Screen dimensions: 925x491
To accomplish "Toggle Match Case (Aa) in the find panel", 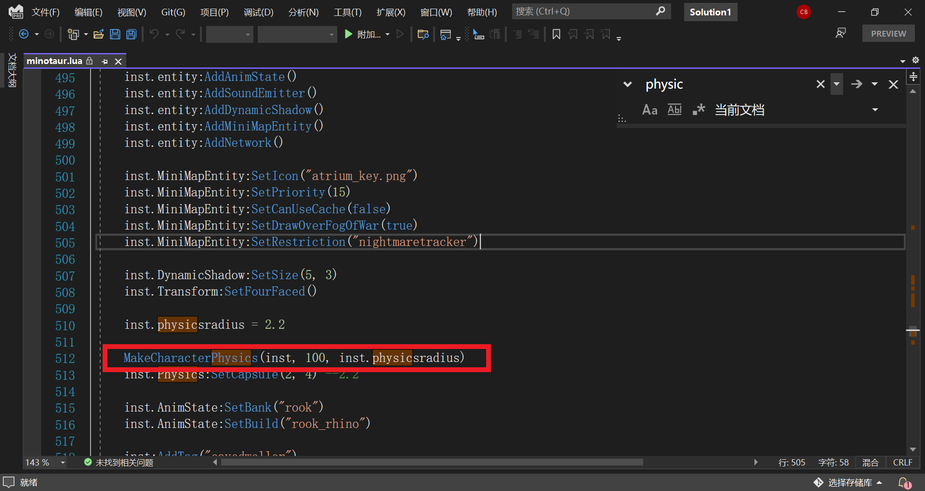I will pos(649,110).
